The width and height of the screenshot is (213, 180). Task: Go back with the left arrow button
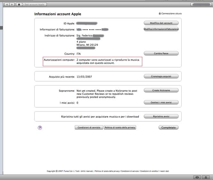7,4
